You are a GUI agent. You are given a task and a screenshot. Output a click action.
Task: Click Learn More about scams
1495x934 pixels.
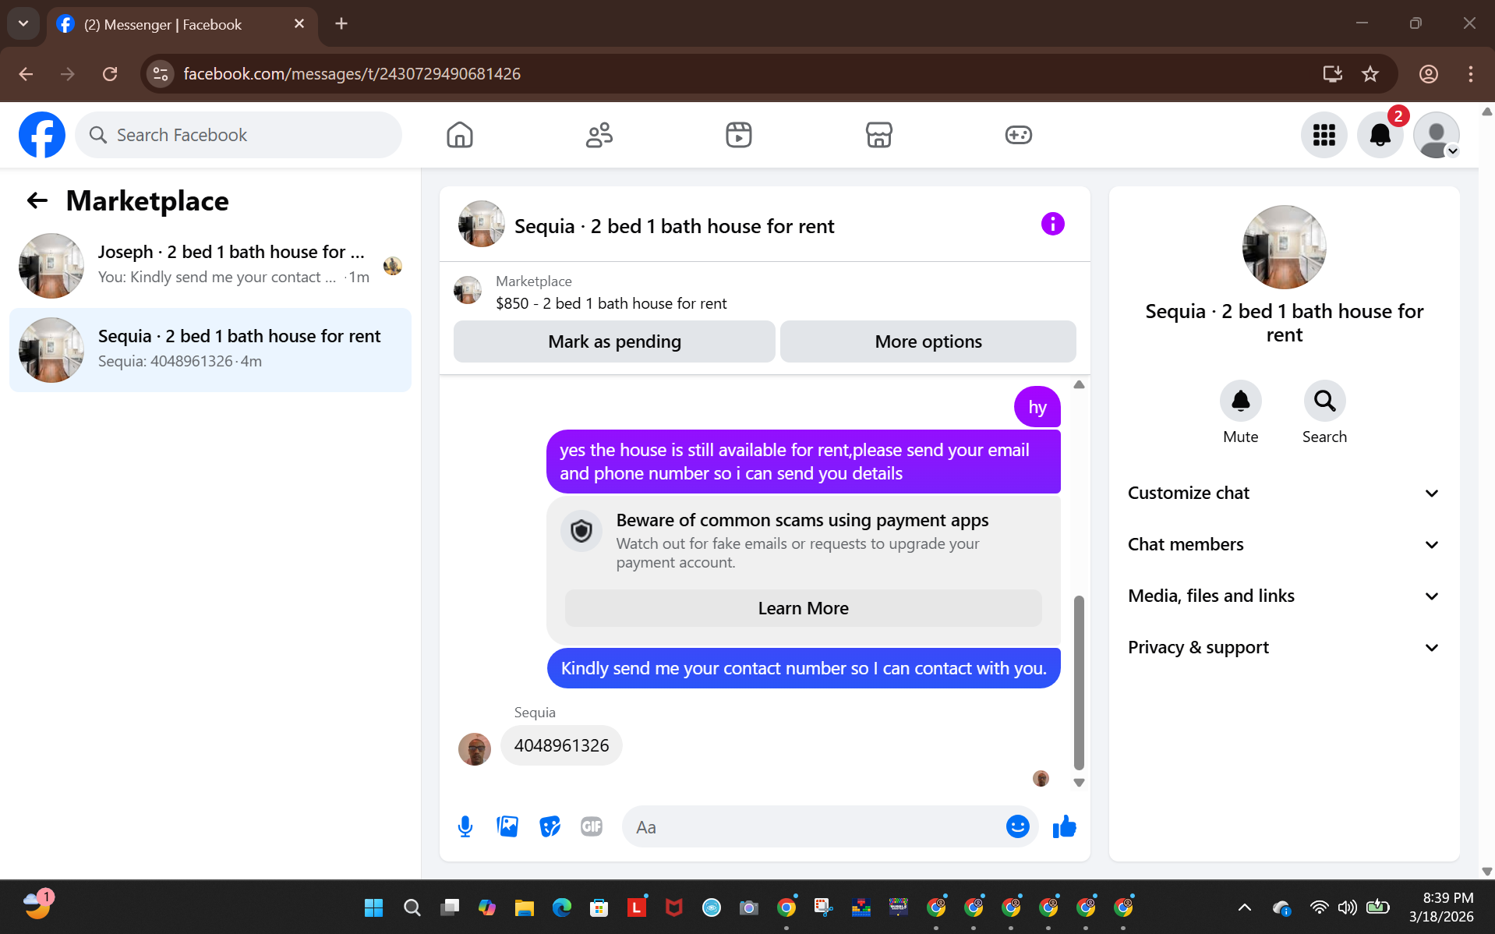[x=803, y=608]
